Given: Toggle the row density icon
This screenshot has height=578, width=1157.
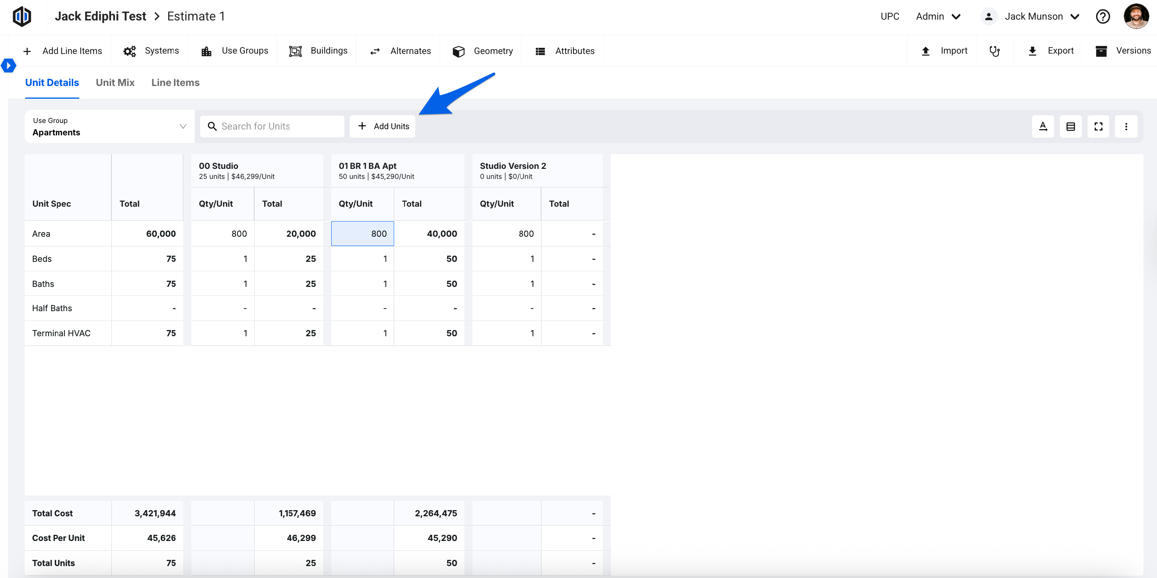Looking at the screenshot, I should [1070, 126].
